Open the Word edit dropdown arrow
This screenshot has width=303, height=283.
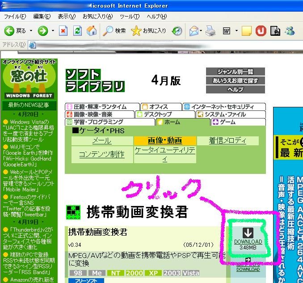point(236,31)
